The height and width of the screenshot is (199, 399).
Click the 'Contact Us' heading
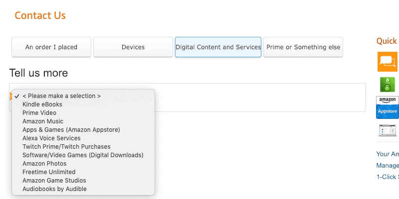[x=40, y=15]
